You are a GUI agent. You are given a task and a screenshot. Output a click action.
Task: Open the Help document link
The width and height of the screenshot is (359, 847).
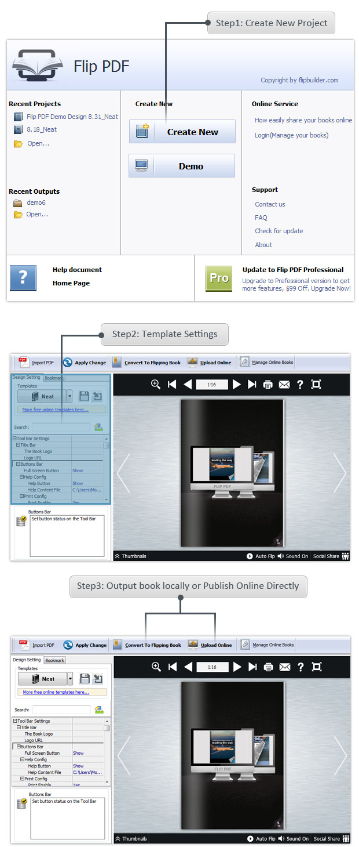77,270
